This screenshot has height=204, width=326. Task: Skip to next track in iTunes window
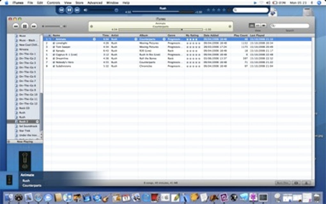pyautogui.click(x=34, y=26)
